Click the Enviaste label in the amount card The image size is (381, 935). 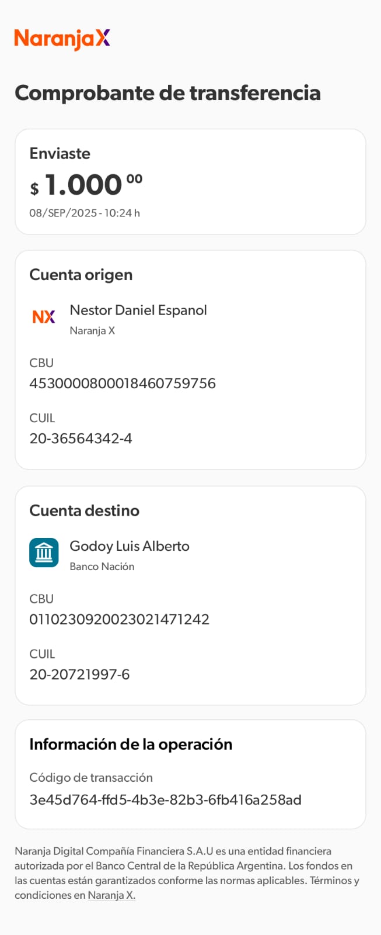[60, 154]
